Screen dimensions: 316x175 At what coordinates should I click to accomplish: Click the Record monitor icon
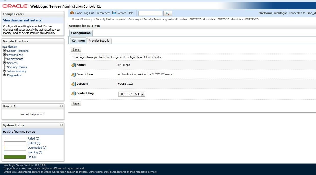pos(114,13)
